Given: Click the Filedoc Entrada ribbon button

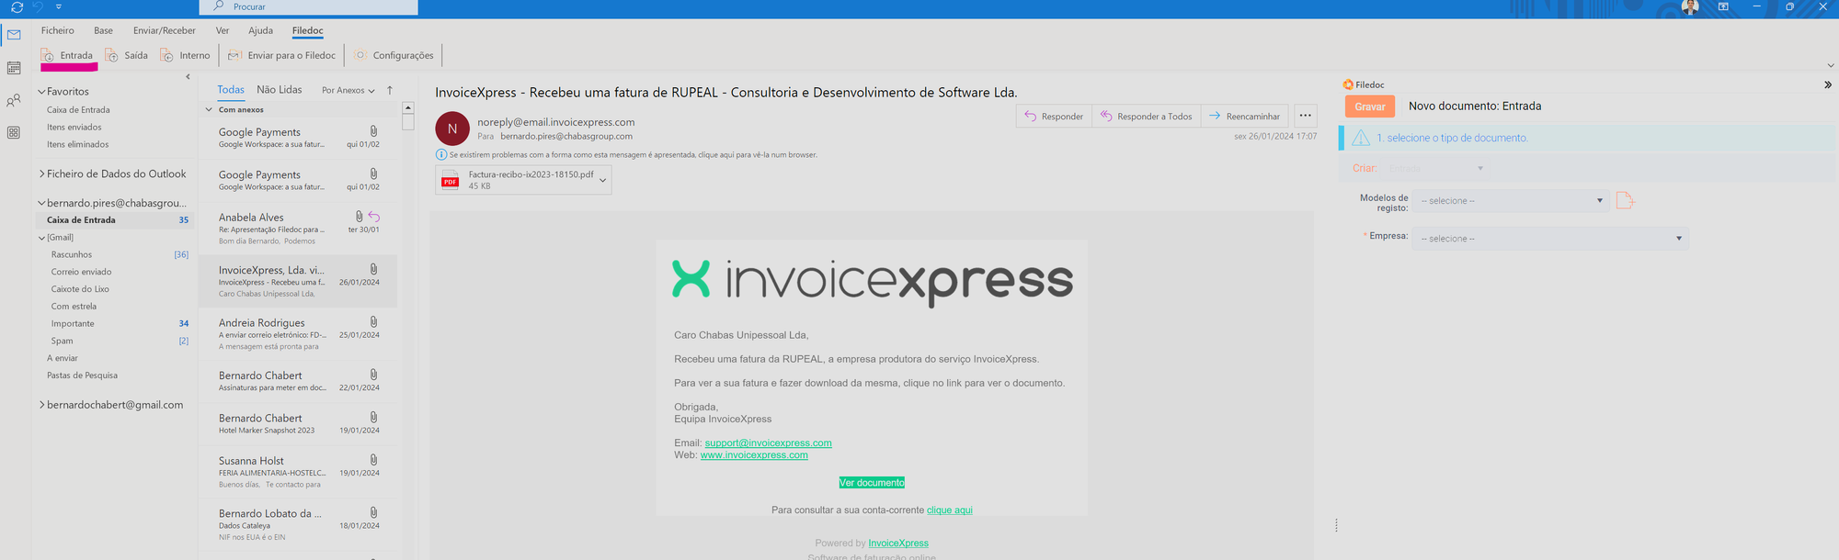Looking at the screenshot, I should [67, 56].
